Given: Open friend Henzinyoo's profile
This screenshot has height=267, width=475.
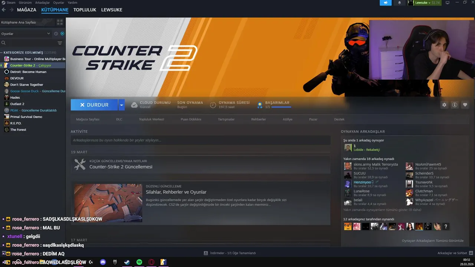Looking at the screenshot, I should point(362,182).
